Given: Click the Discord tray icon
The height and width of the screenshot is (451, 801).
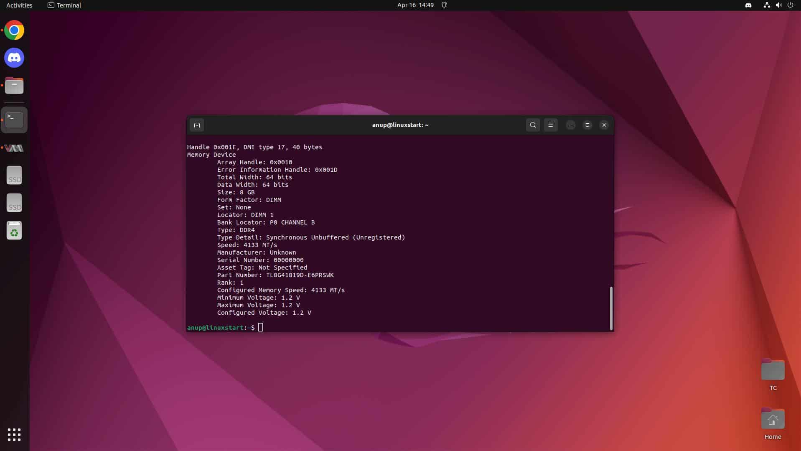Looking at the screenshot, I should [748, 5].
